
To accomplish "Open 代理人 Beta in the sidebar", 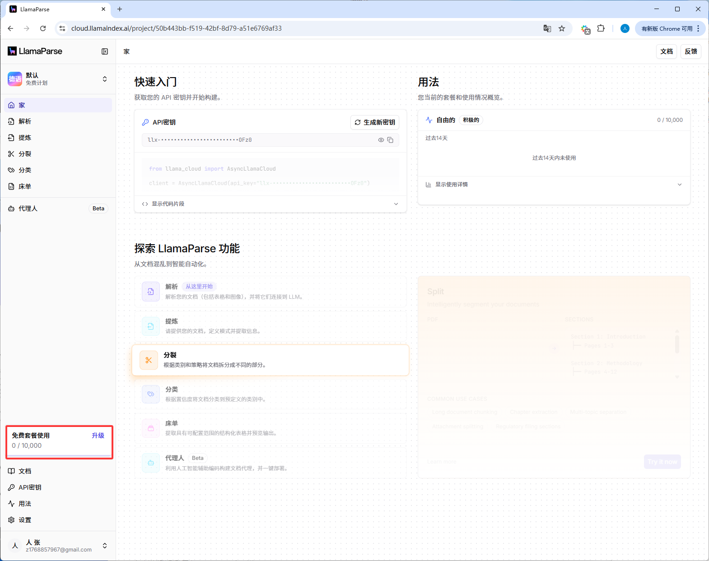I will coord(58,209).
